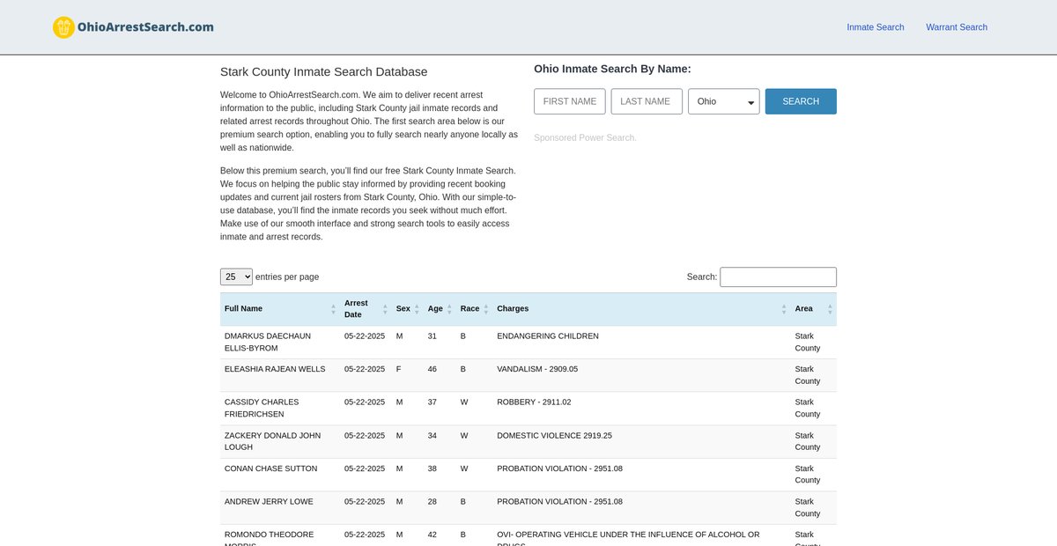The image size is (1057, 546).
Task: Click the FIRST NAME input field
Action: [x=570, y=101]
